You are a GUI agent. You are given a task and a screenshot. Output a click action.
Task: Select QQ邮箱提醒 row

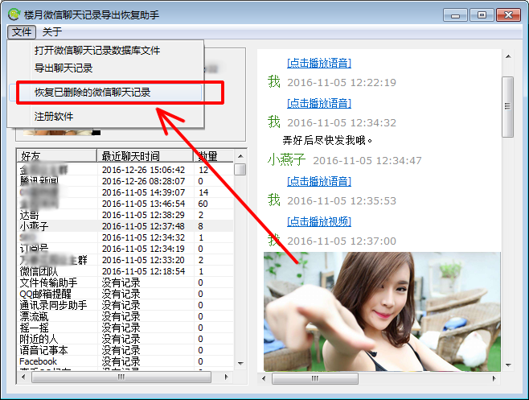click(x=125, y=294)
